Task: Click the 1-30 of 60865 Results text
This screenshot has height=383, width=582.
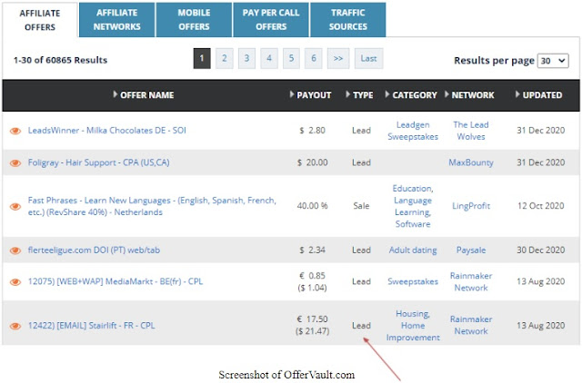Action: tap(61, 60)
